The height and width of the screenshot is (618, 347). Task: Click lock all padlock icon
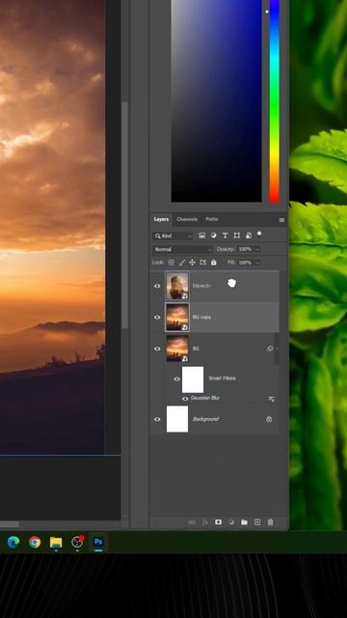[x=214, y=263]
